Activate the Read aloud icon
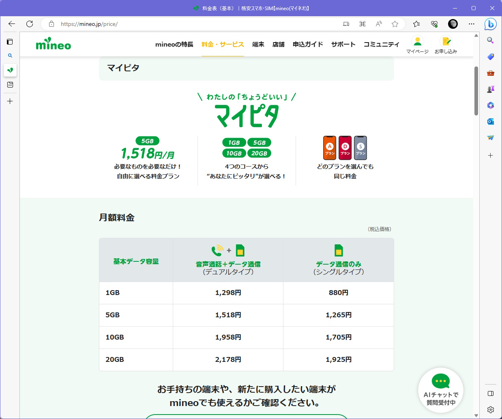This screenshot has width=502, height=419. click(379, 24)
